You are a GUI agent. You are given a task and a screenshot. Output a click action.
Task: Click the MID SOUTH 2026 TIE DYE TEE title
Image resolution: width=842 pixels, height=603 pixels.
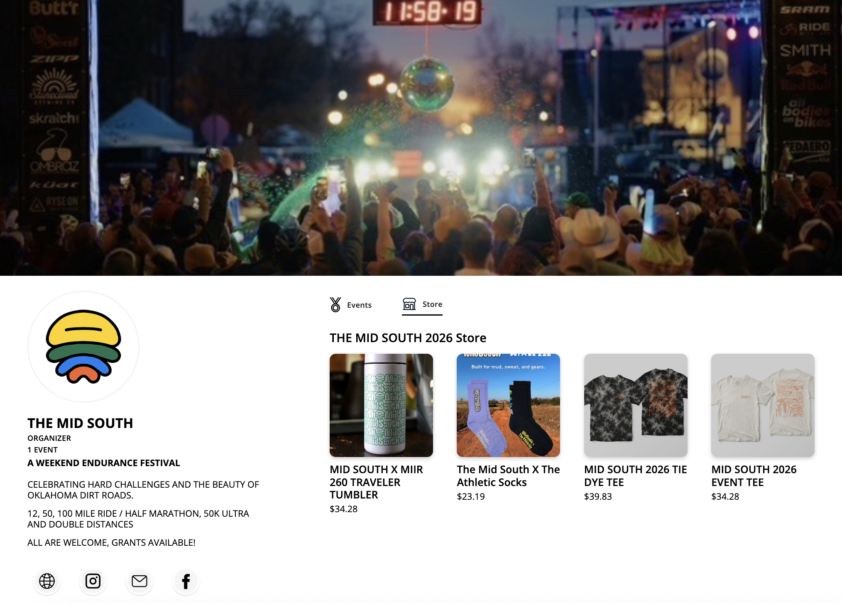[635, 476]
